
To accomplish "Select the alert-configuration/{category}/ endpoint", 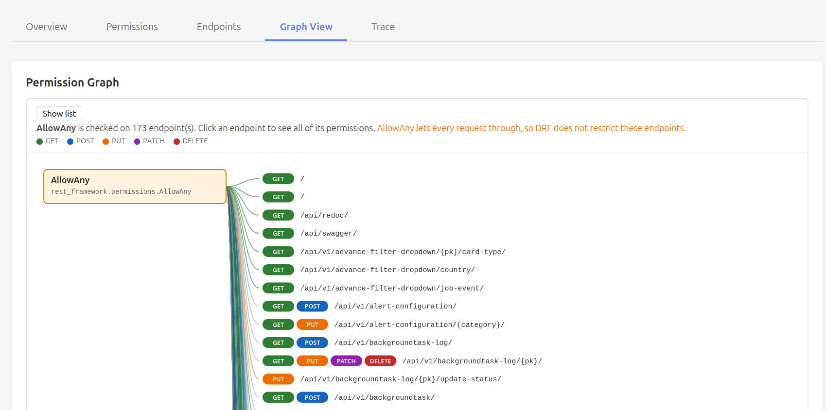I will click(420, 325).
